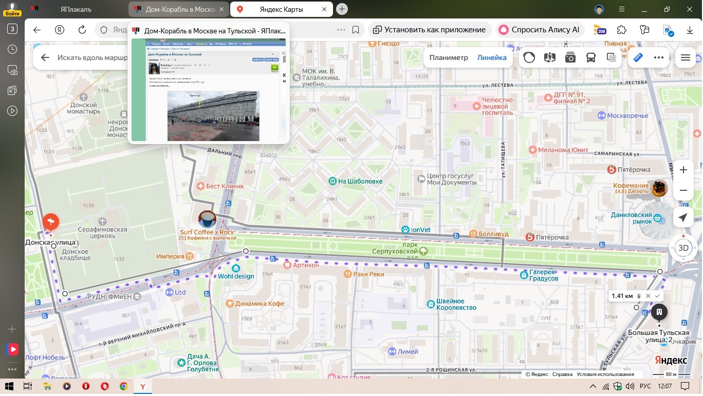Close the Дом-Корабль в Москве tab
Screen dimensions: 703x396
click(x=220, y=9)
